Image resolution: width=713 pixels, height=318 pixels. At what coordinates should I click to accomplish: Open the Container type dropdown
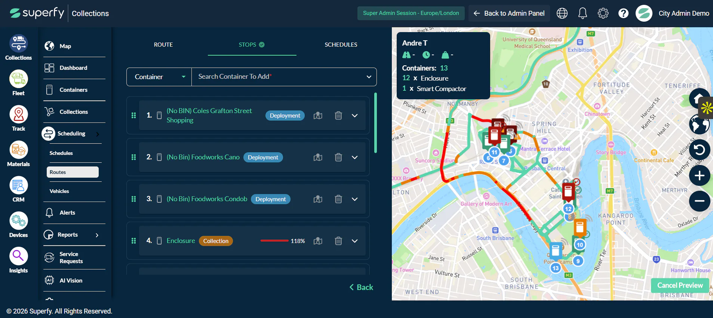pyautogui.click(x=159, y=77)
